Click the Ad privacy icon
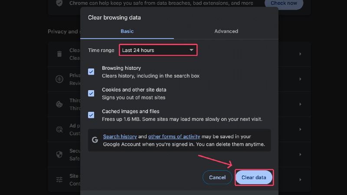The image size is (347, 195). point(59,129)
